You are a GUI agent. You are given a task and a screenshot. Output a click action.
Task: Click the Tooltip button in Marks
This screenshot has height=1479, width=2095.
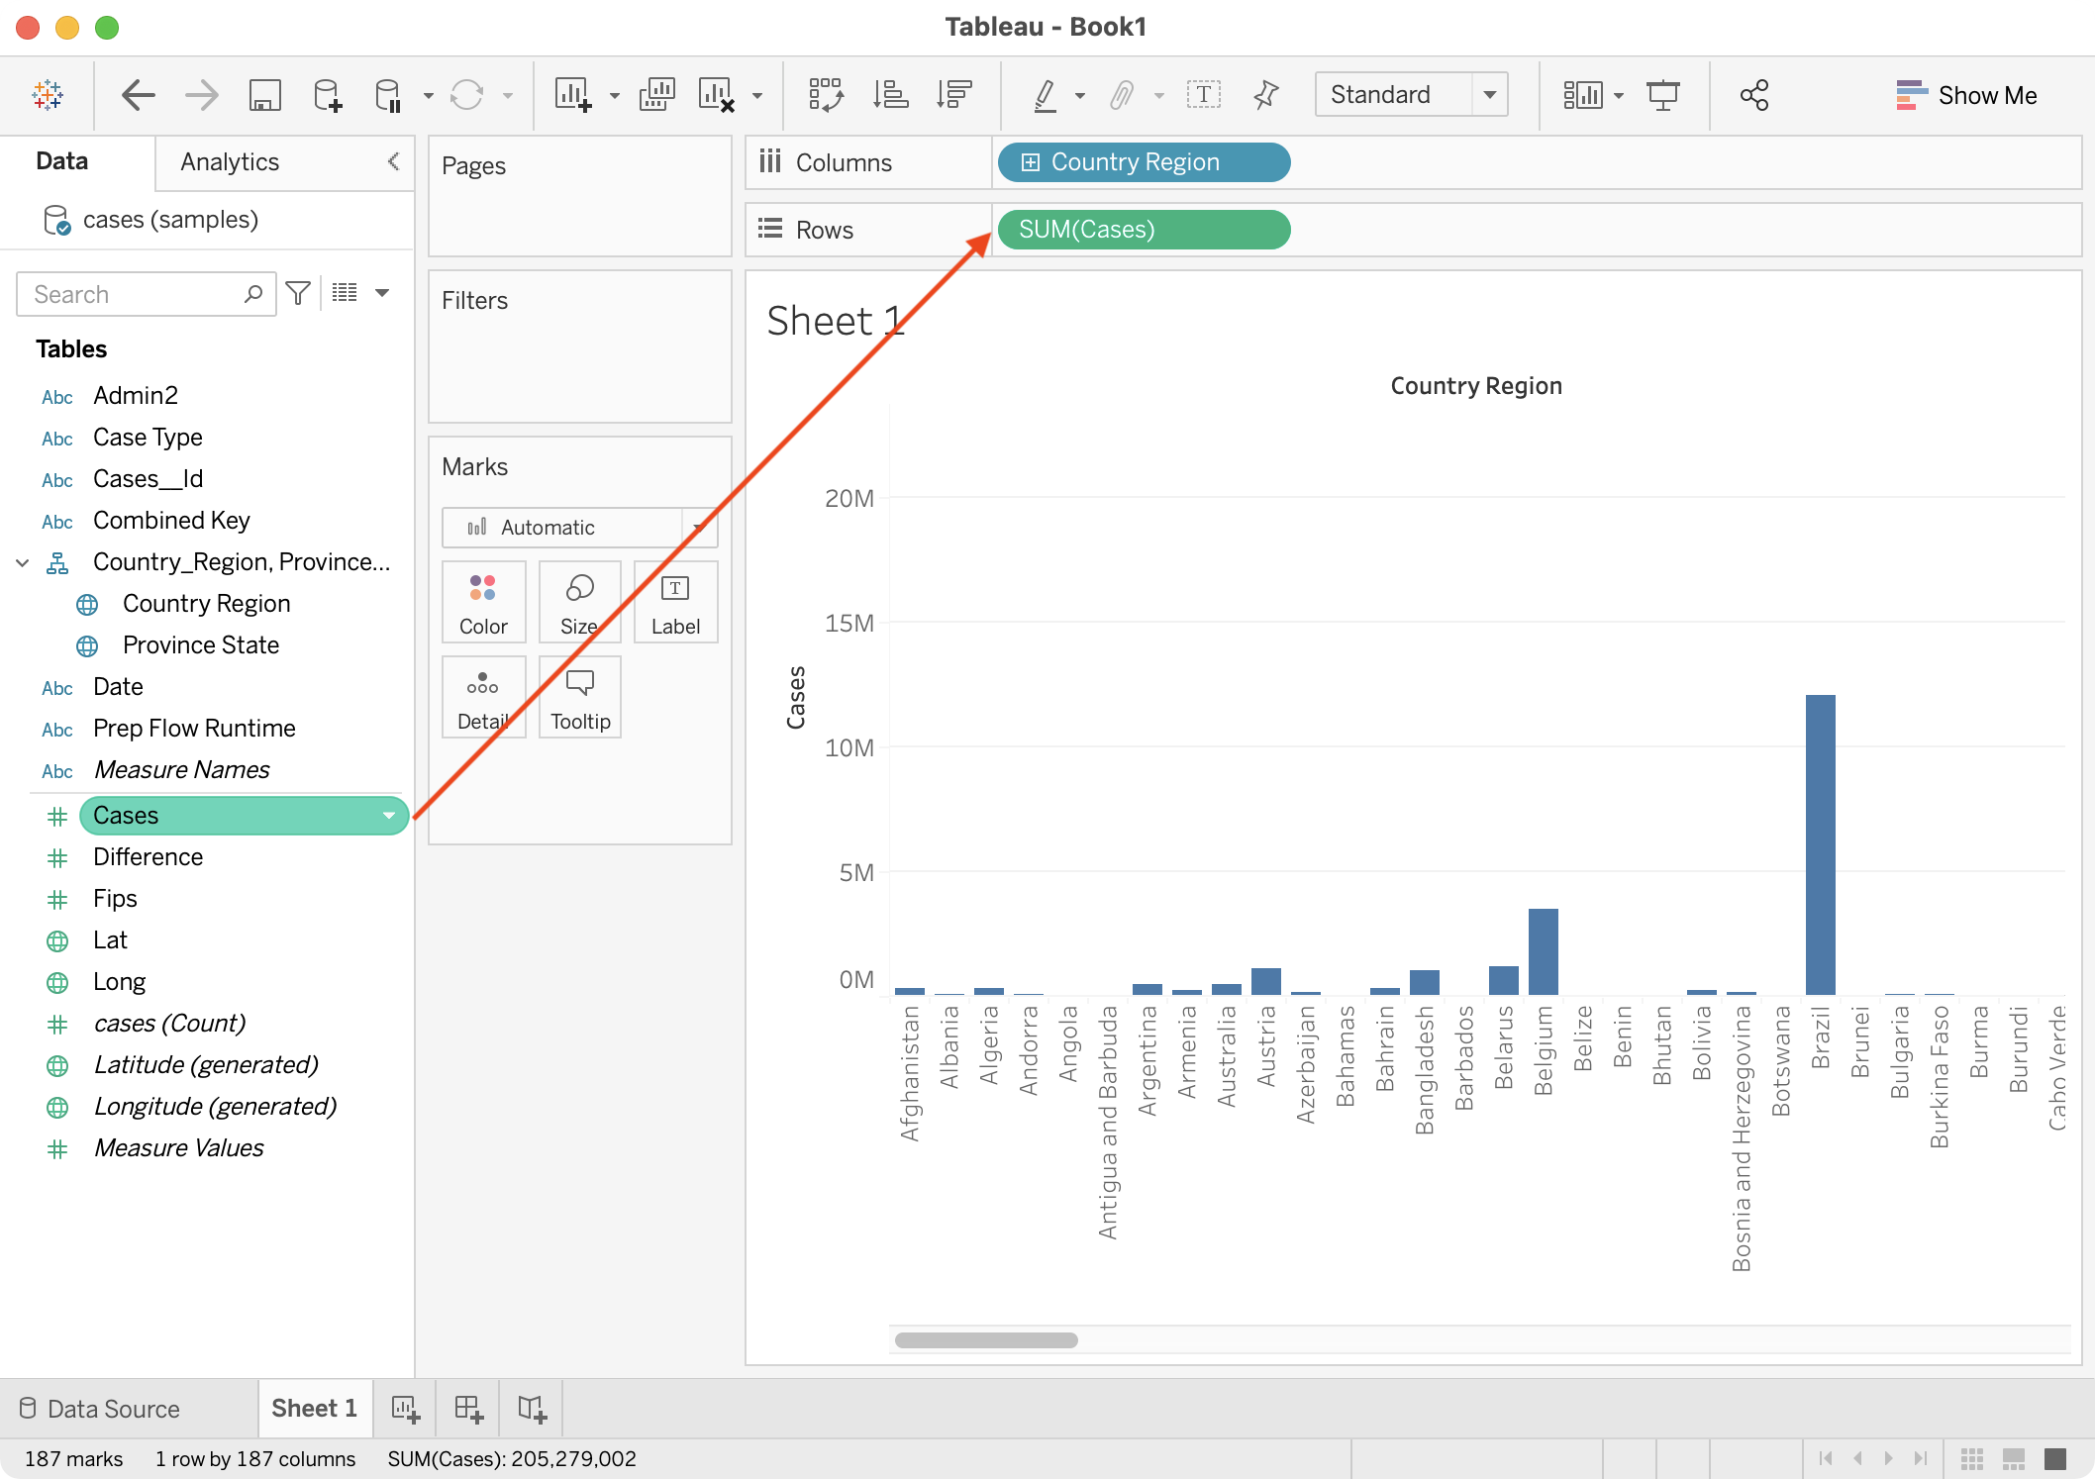[580, 698]
